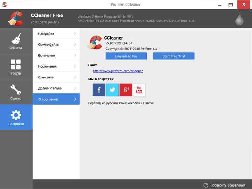Click the Сайт: label
The height and width of the screenshot is (189, 252).
(x=92, y=65)
